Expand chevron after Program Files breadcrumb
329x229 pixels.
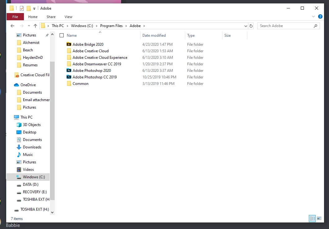tap(126, 26)
